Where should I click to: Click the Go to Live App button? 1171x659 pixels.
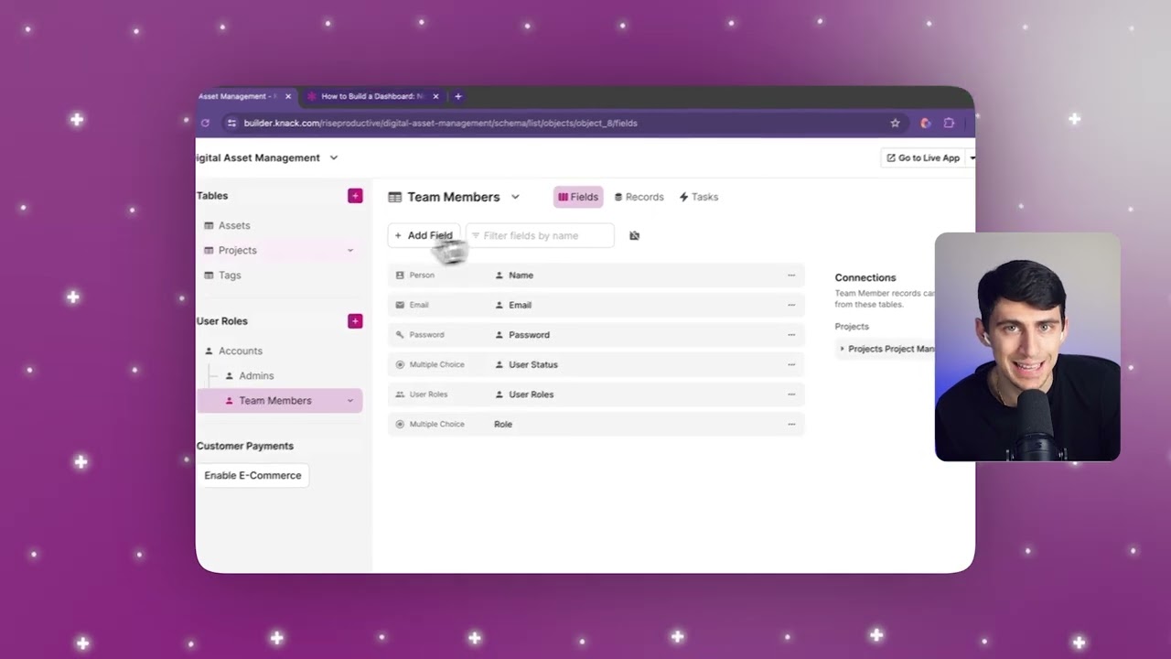[923, 157]
